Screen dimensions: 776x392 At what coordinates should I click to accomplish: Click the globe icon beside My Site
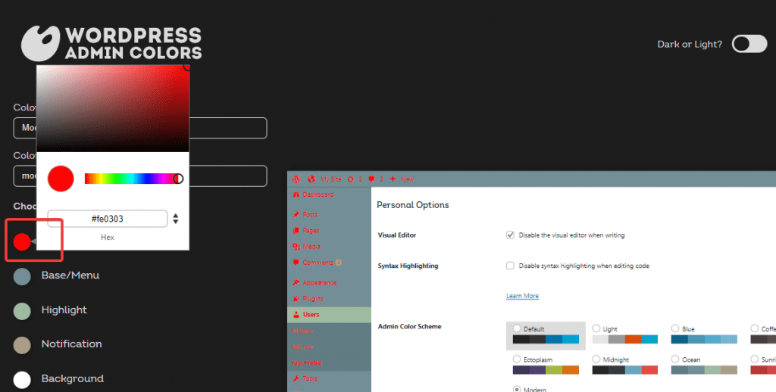click(x=311, y=179)
